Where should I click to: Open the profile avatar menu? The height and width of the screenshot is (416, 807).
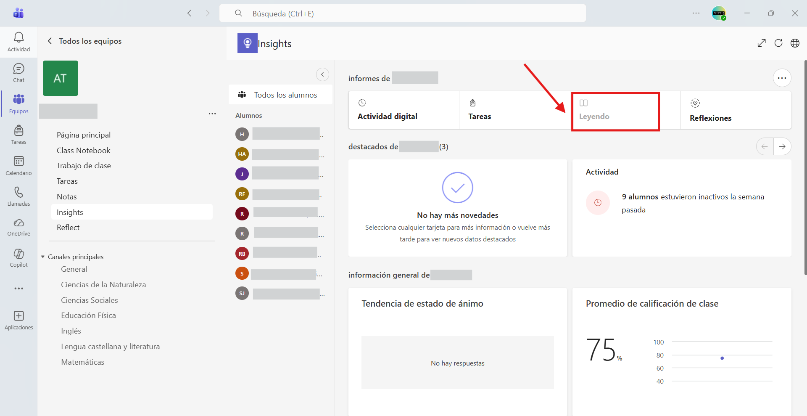tap(719, 13)
